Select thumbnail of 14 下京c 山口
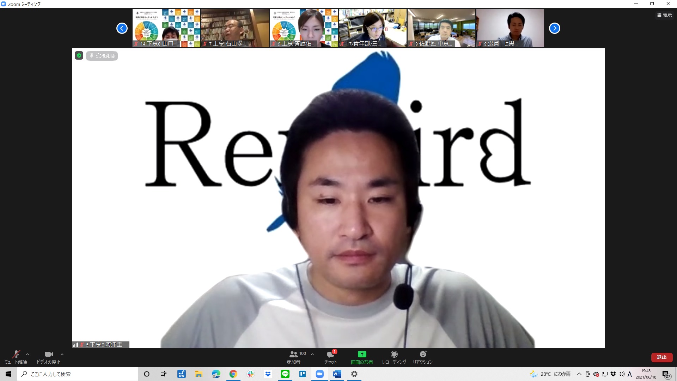The image size is (677, 381). (x=166, y=28)
